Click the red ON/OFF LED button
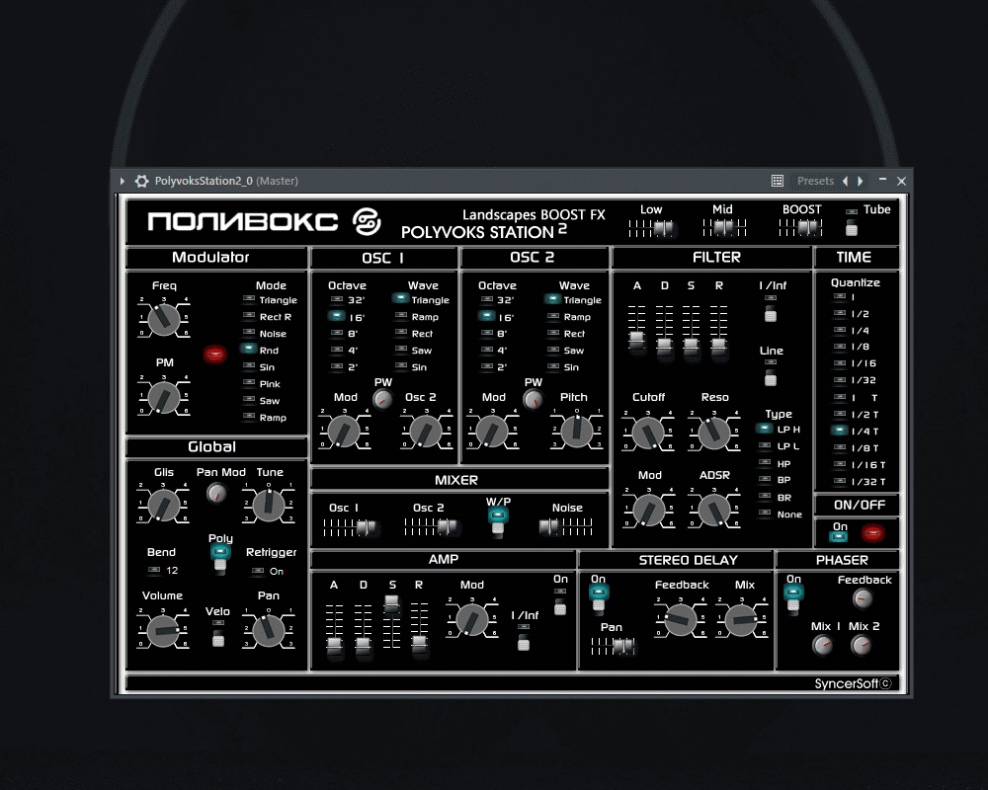988x790 pixels. coord(872,534)
